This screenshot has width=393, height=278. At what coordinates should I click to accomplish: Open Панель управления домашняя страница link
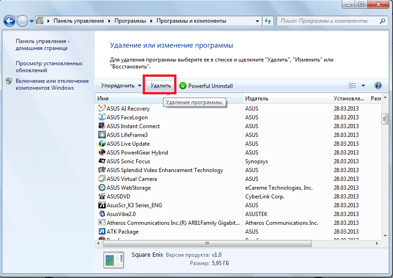pos(42,45)
